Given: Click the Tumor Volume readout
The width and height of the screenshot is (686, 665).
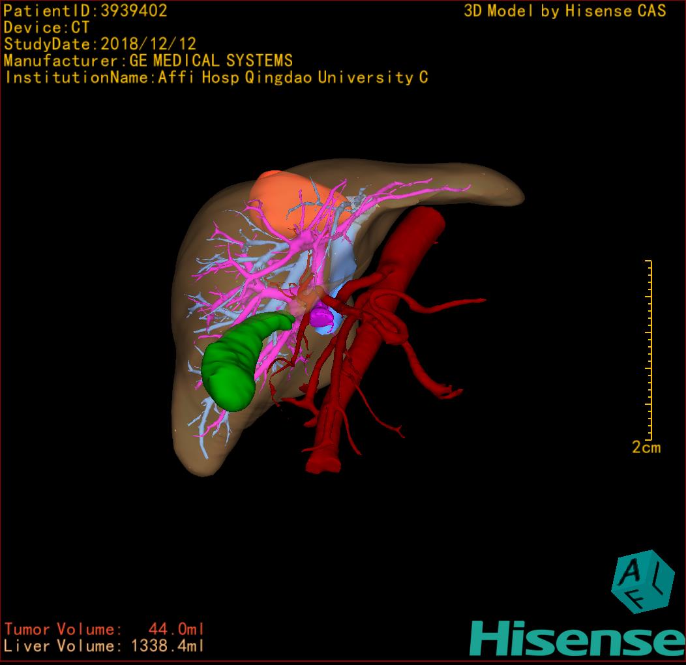Looking at the screenshot, I should click(104, 629).
